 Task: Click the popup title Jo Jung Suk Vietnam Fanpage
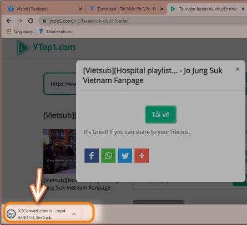153,75
